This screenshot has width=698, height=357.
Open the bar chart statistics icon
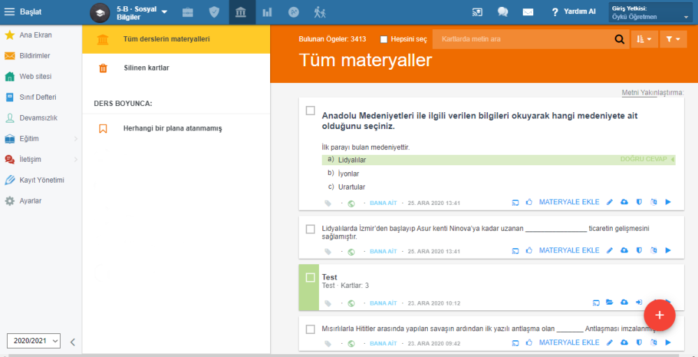tap(267, 13)
